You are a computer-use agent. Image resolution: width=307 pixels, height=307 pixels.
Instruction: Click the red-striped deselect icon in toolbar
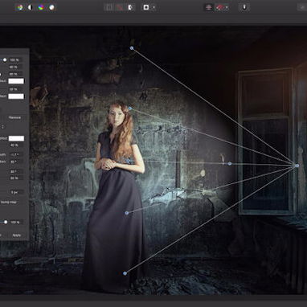coord(120,7)
